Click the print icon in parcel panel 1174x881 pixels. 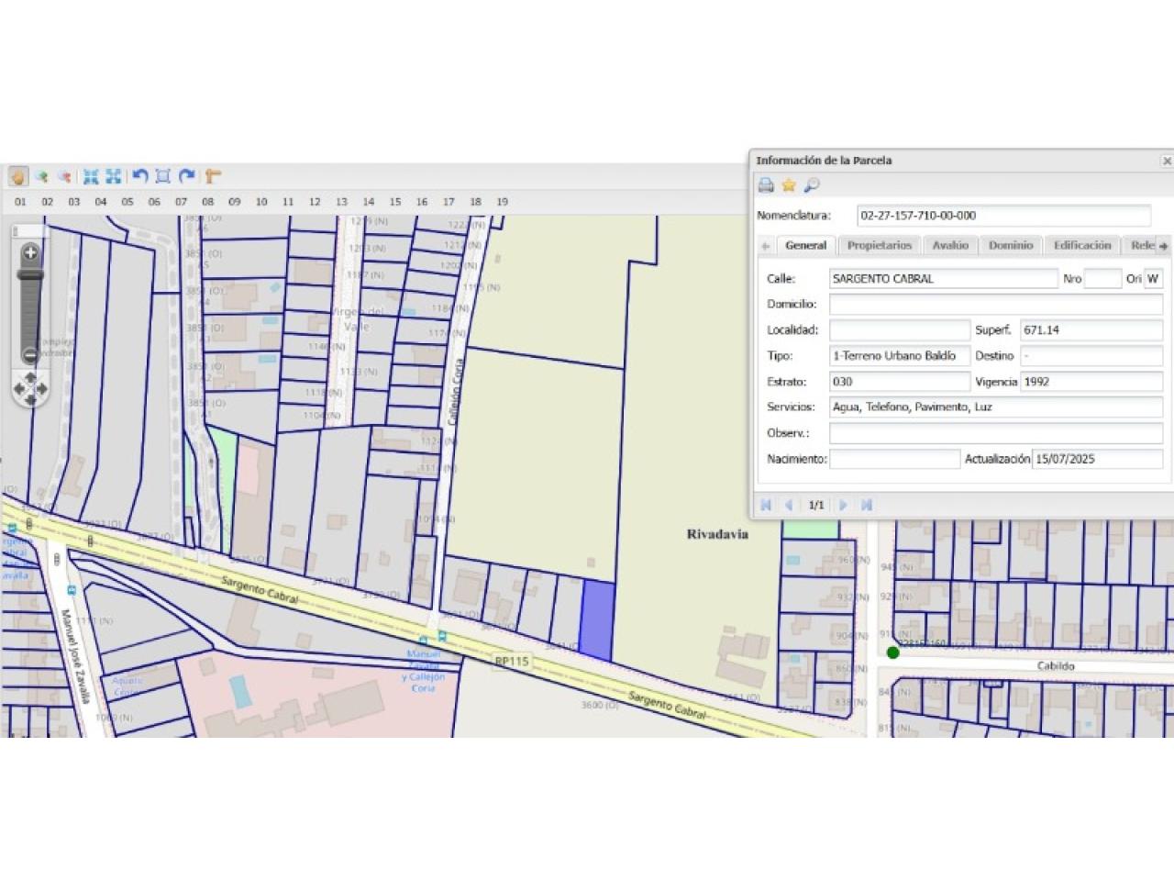click(x=766, y=185)
